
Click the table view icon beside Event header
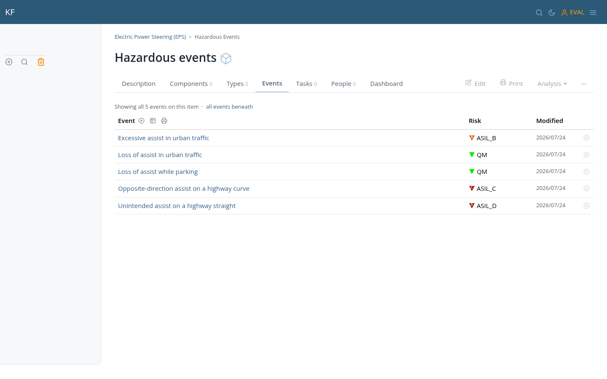[153, 121]
